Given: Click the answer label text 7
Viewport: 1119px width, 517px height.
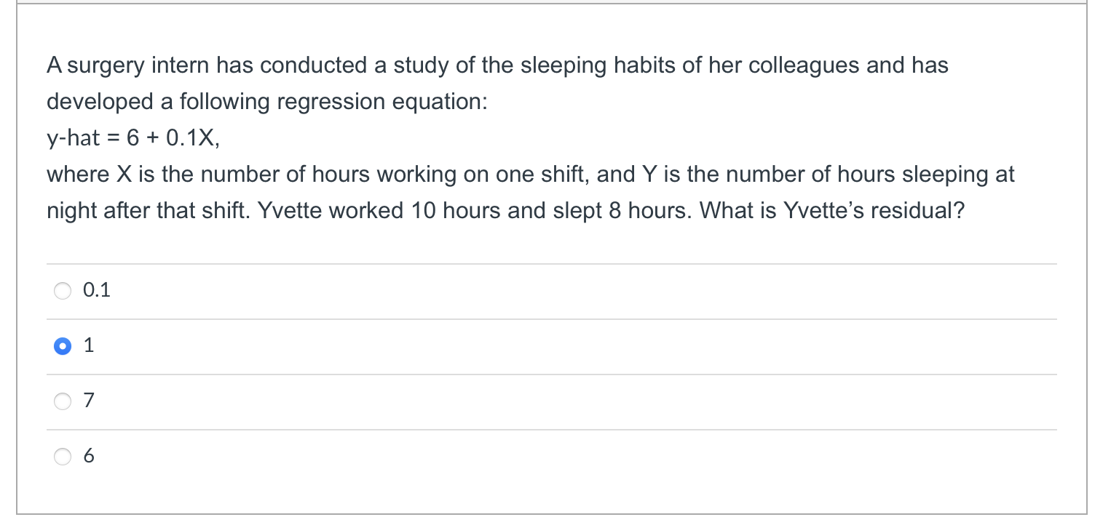Looking at the screenshot, I should pos(89,401).
